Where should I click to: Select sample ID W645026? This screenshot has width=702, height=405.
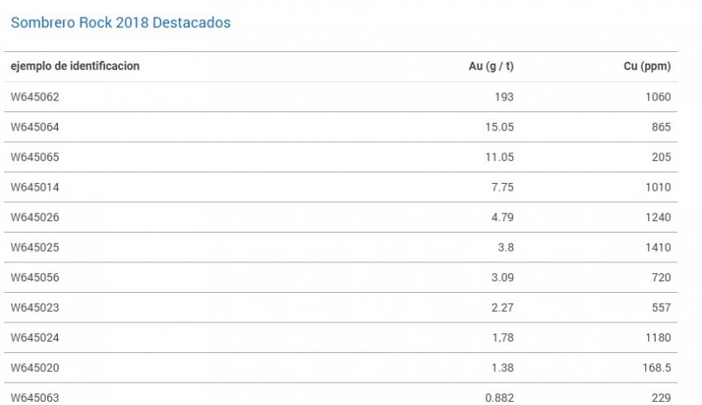pos(35,217)
